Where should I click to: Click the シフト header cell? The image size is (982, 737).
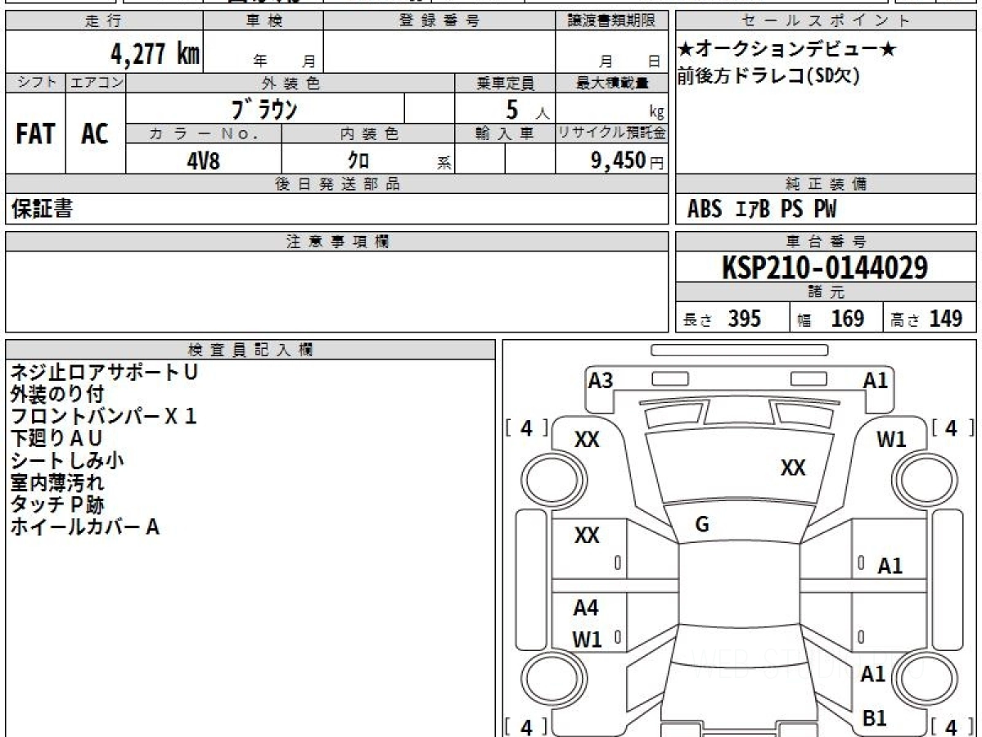35,83
